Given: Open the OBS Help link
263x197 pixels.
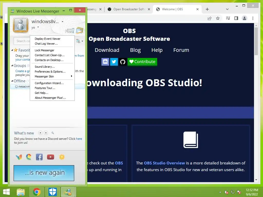Looking at the screenshot, I should coord(157,50).
